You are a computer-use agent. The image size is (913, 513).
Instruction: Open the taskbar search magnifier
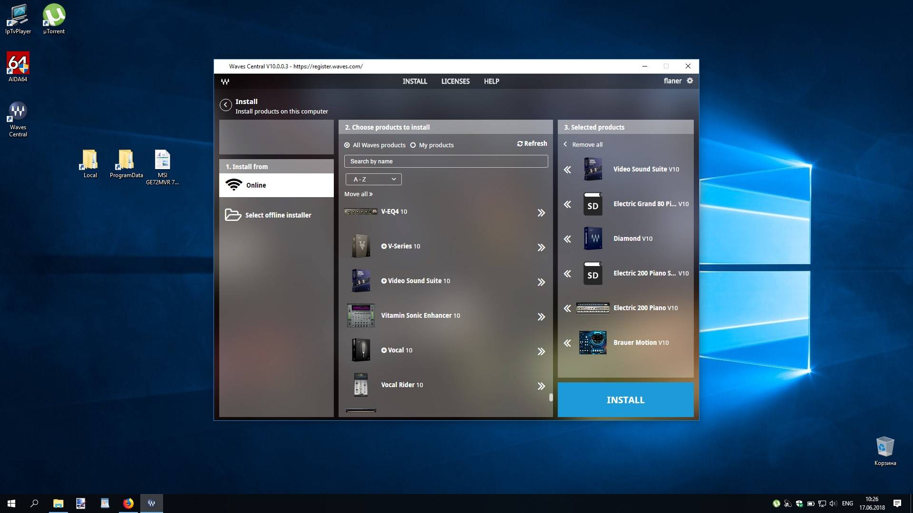(34, 503)
